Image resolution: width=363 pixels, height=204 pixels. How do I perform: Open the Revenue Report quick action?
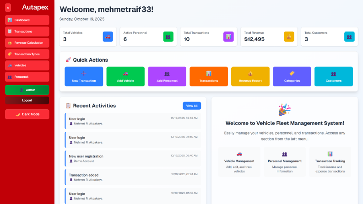pos(250,76)
